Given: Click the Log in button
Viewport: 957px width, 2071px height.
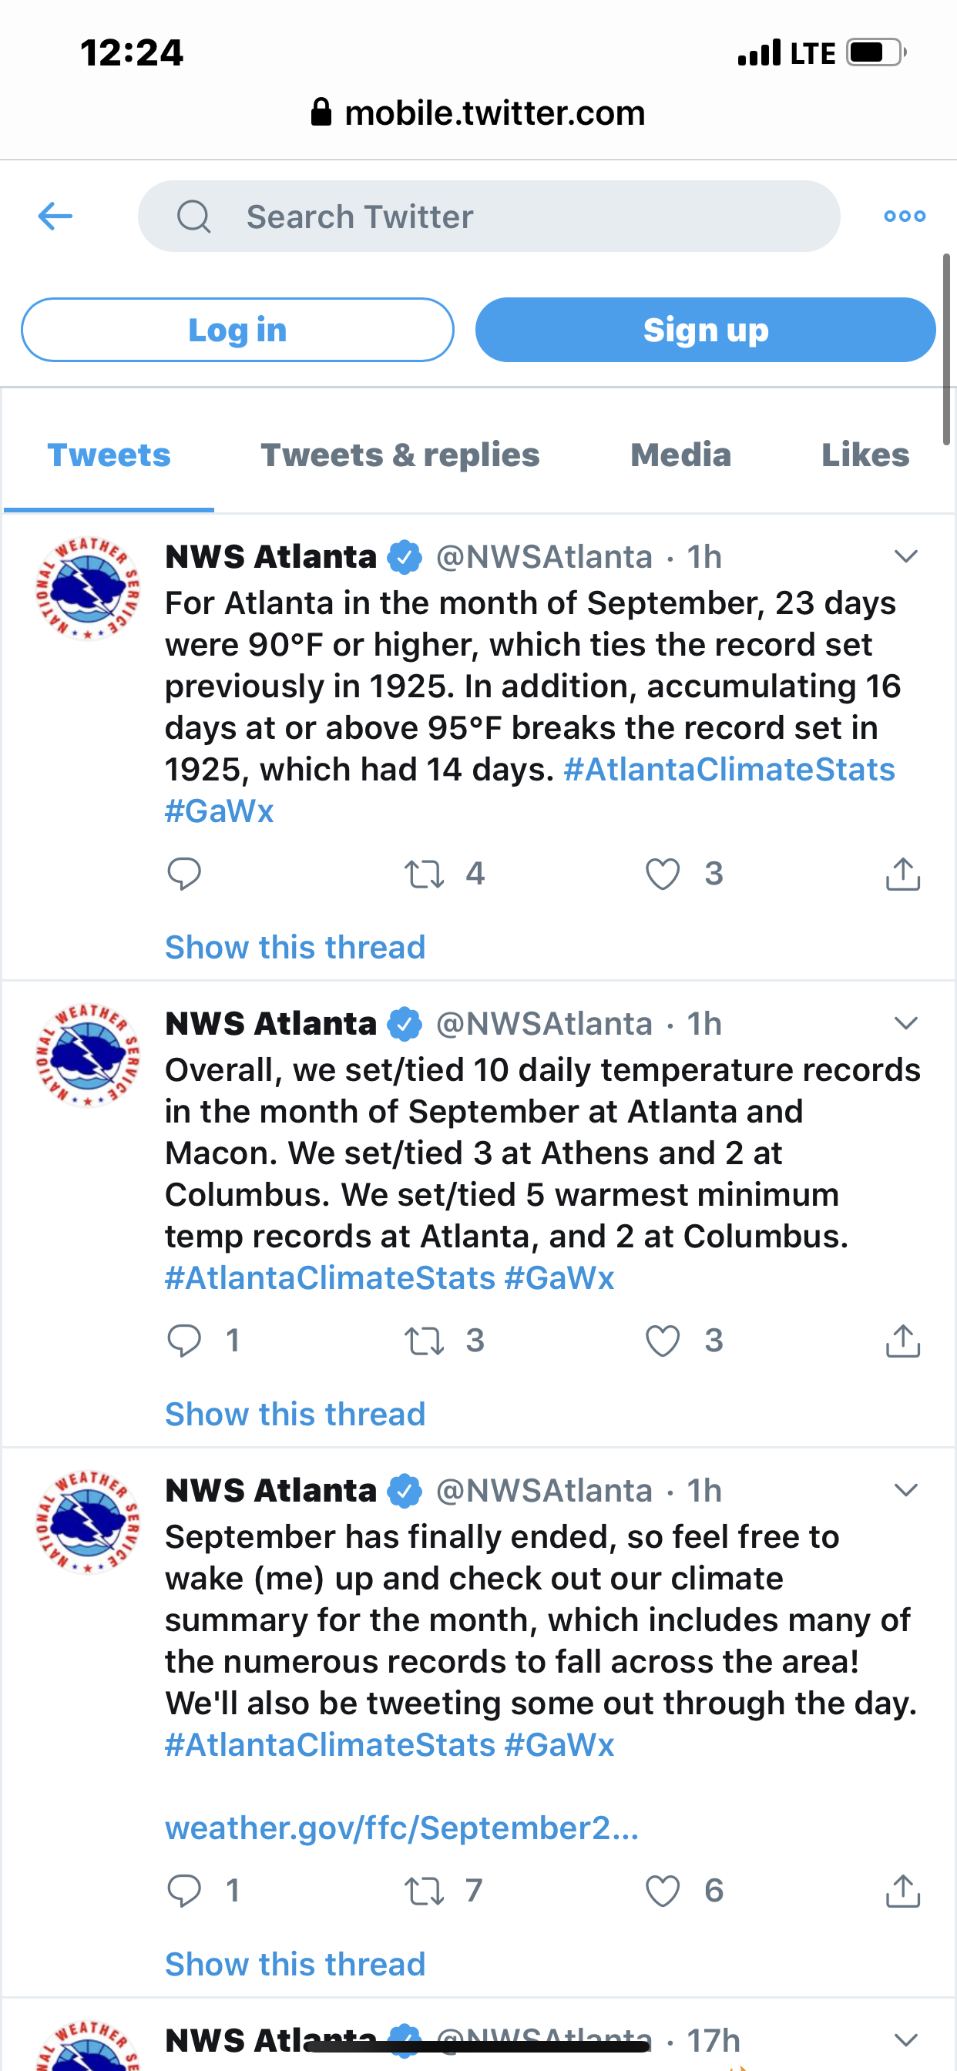Looking at the screenshot, I should coord(237,330).
